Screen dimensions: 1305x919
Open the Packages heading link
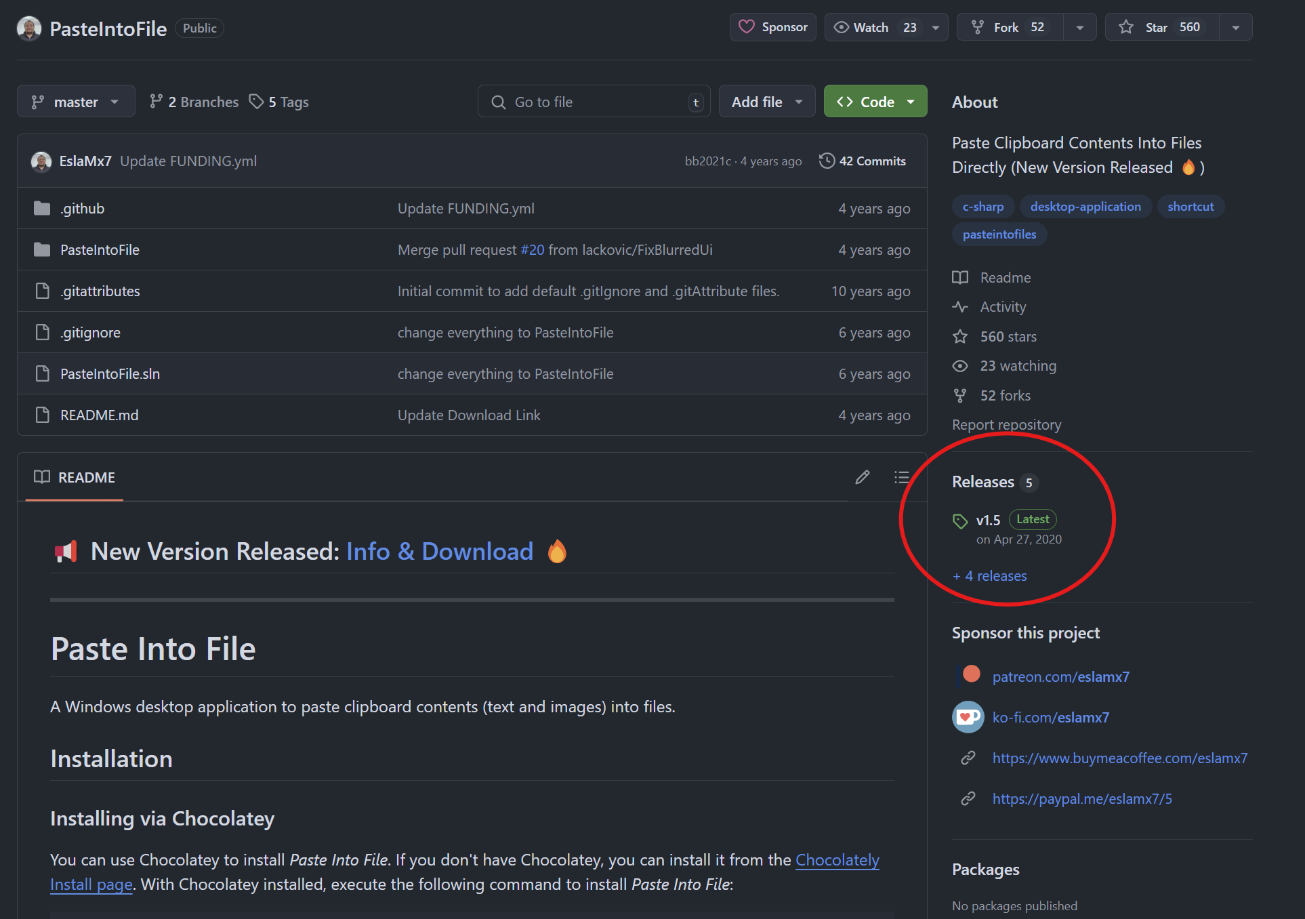coord(985,870)
